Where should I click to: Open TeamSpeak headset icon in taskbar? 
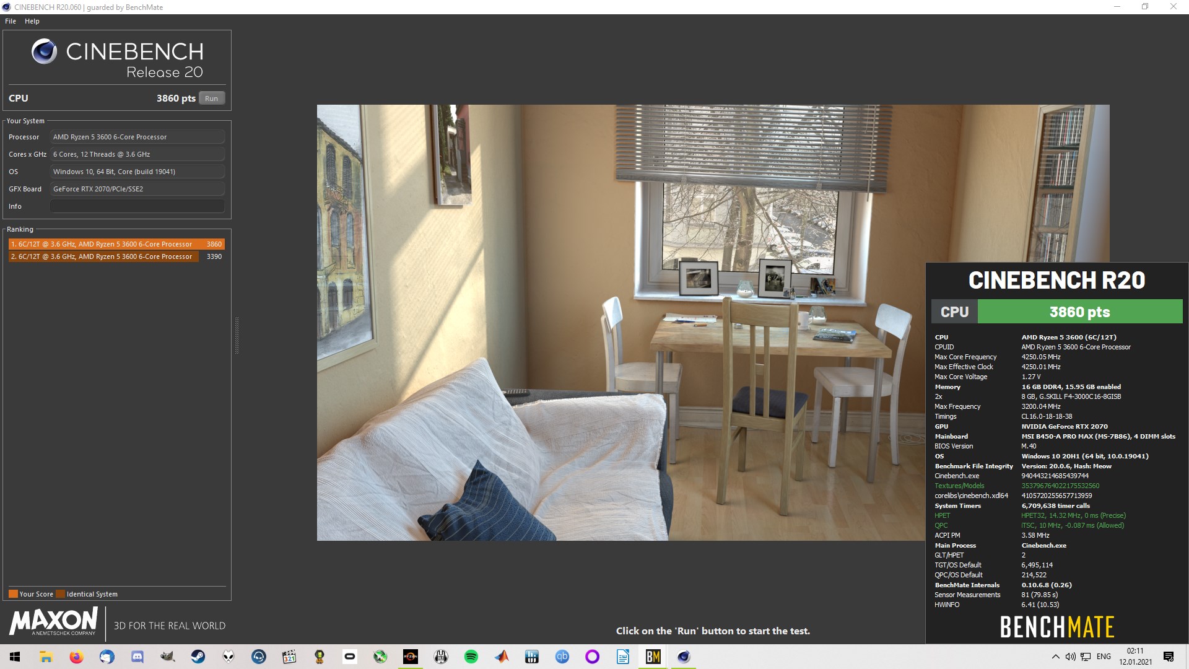click(259, 657)
